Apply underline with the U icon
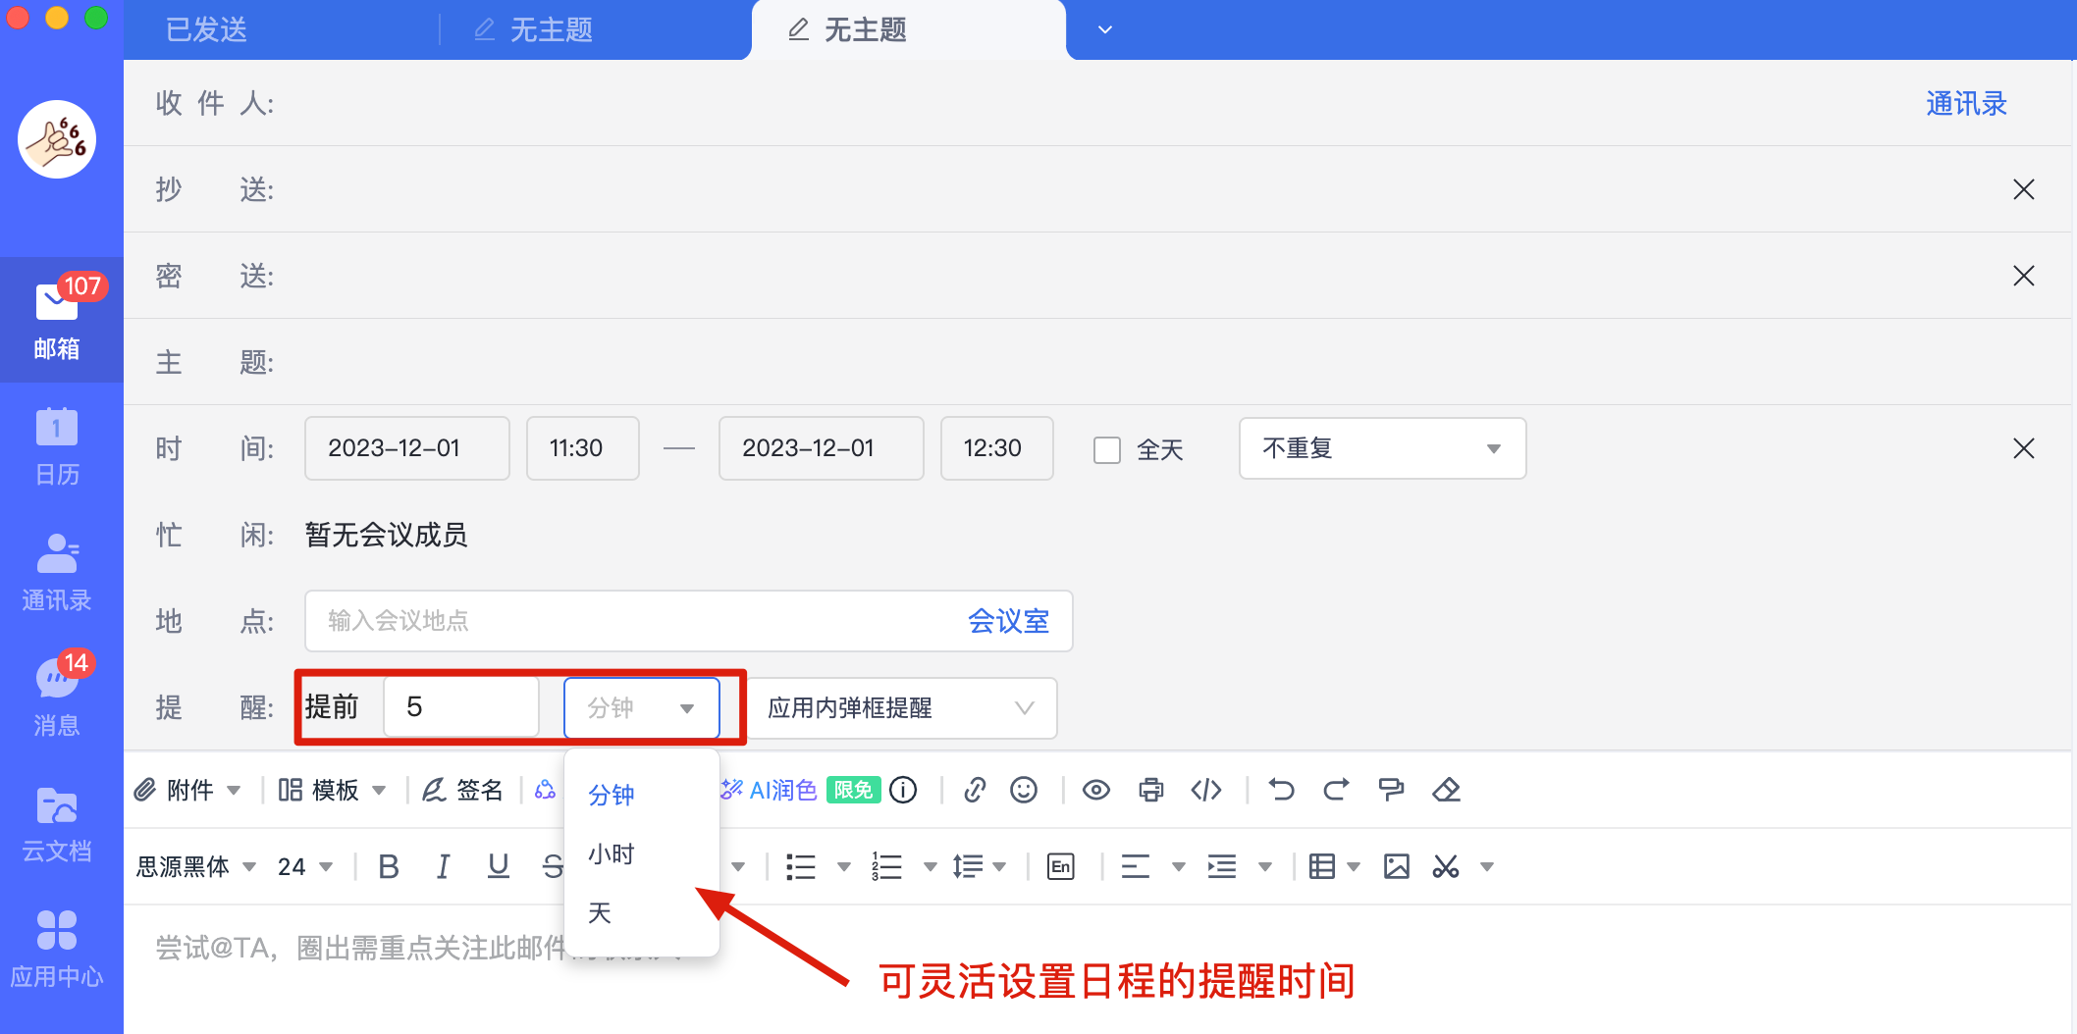This screenshot has height=1034, width=2077. (499, 866)
